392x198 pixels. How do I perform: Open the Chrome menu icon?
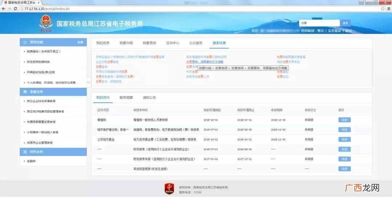(389, 8)
